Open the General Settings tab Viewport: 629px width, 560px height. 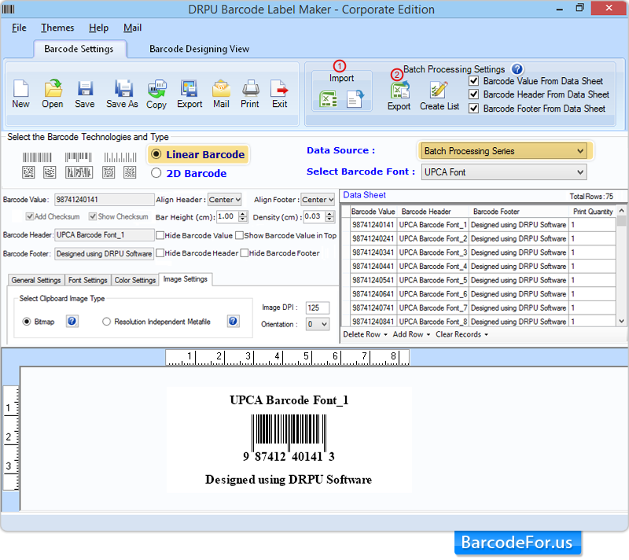click(x=36, y=280)
